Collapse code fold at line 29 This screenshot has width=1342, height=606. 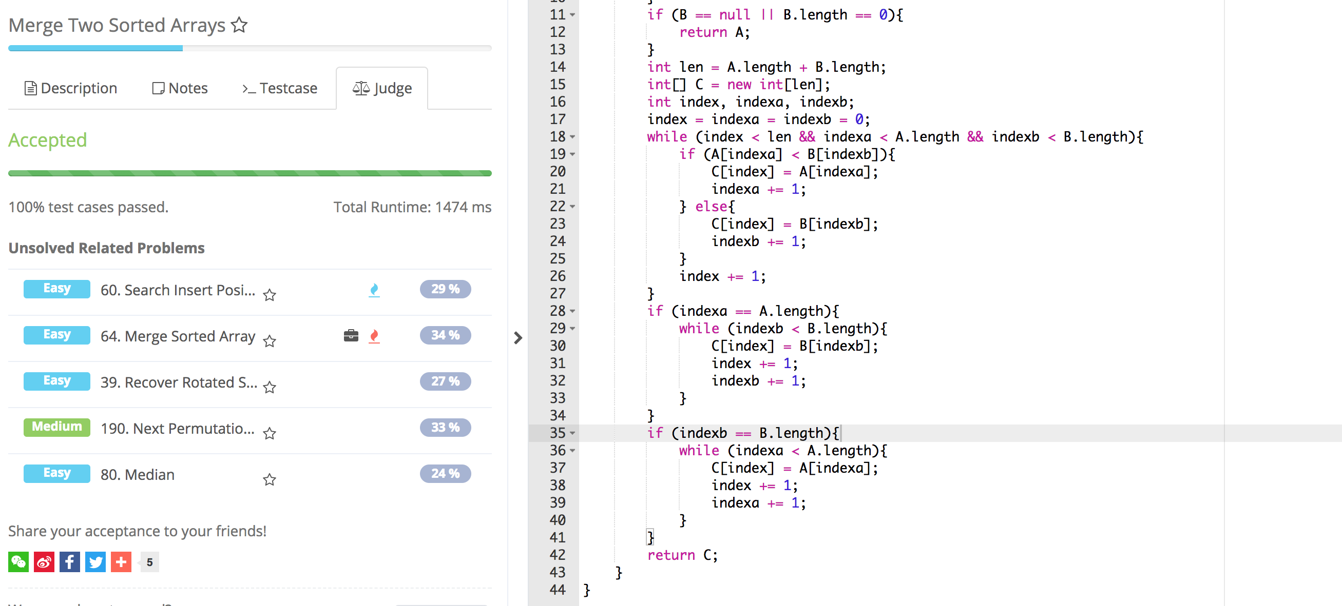tap(572, 329)
